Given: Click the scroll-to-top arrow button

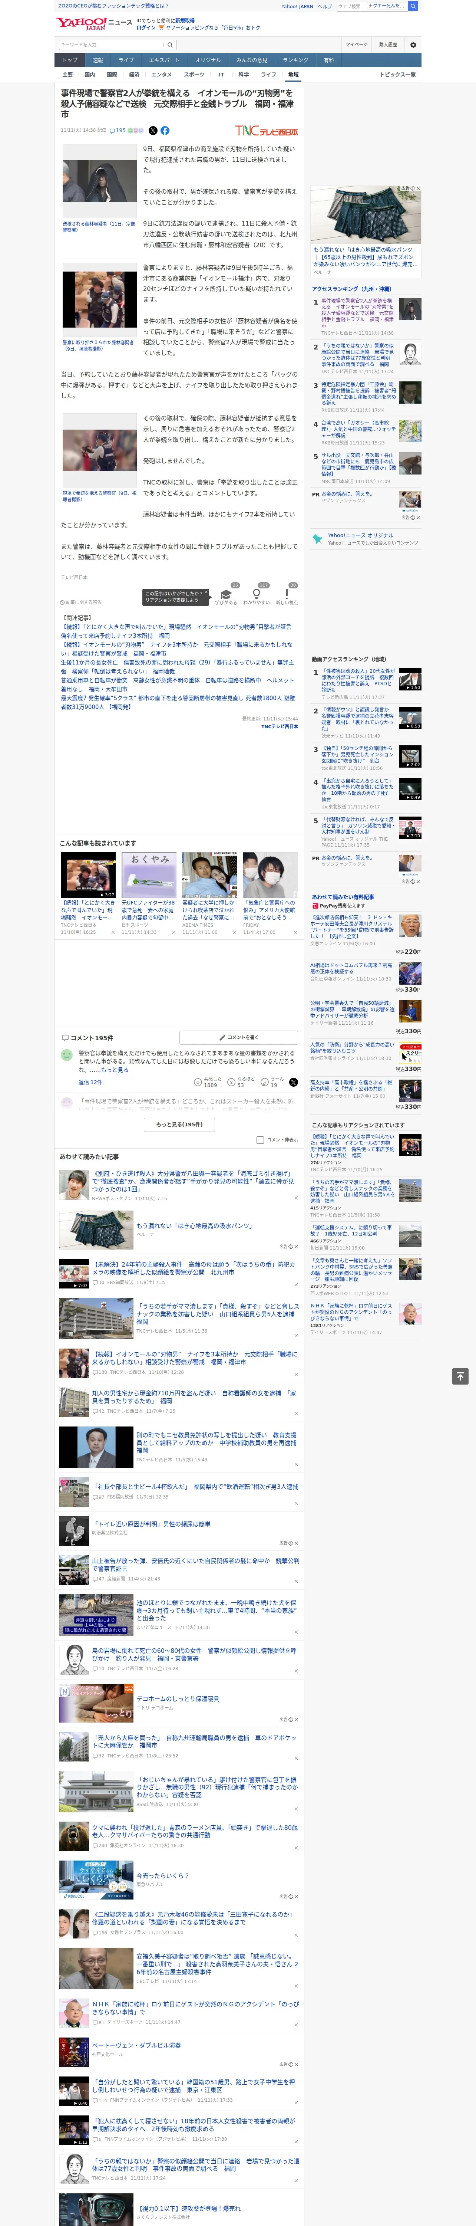Looking at the screenshot, I should click(x=460, y=1376).
